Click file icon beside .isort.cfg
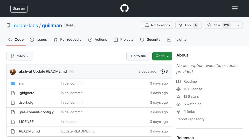249x140 pixels. click(13, 103)
